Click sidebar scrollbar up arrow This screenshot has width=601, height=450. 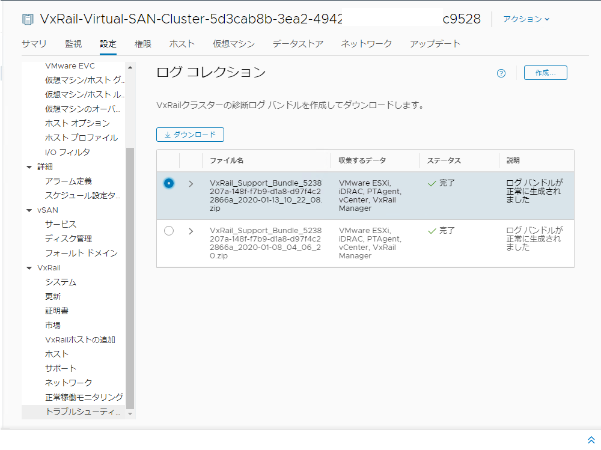coord(130,67)
